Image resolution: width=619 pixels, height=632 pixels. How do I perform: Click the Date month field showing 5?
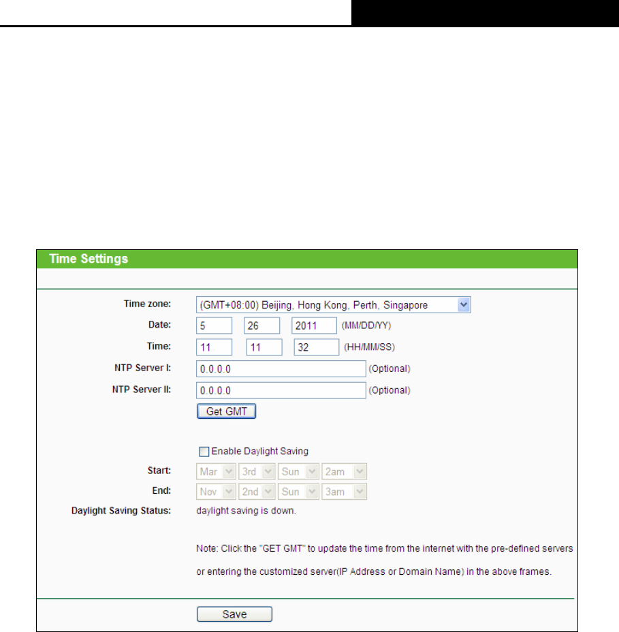[x=214, y=326]
